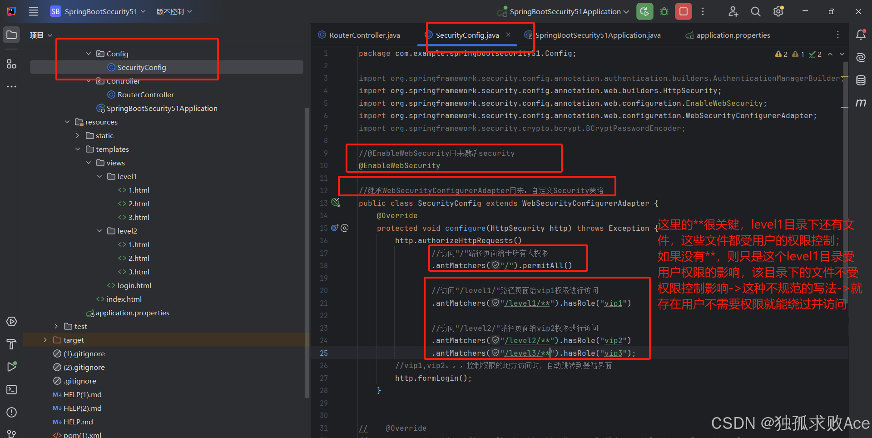Place cursor on line 27 formLogin
The height and width of the screenshot is (438, 872).
433,378
